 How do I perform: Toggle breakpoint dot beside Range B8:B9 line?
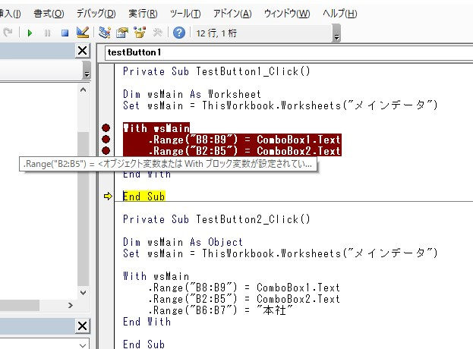[x=106, y=140]
